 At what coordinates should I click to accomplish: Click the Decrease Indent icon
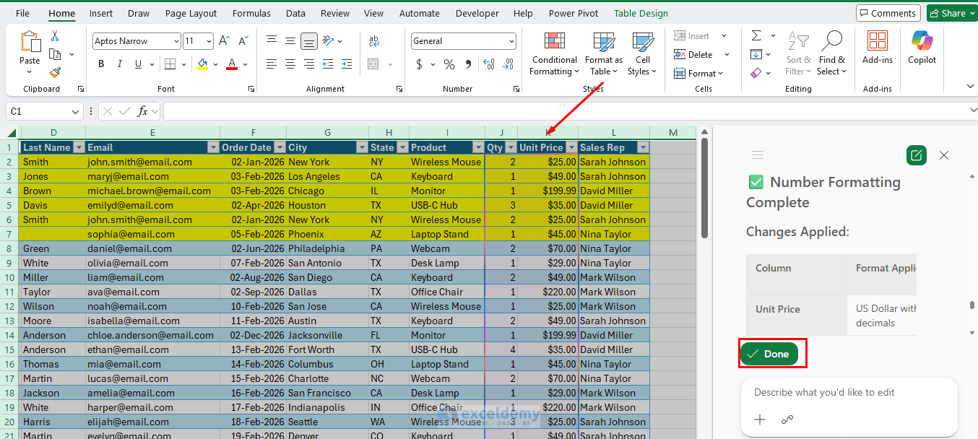328,64
